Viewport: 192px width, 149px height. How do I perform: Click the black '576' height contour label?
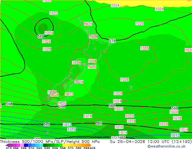pyautogui.click(x=112, y=41)
